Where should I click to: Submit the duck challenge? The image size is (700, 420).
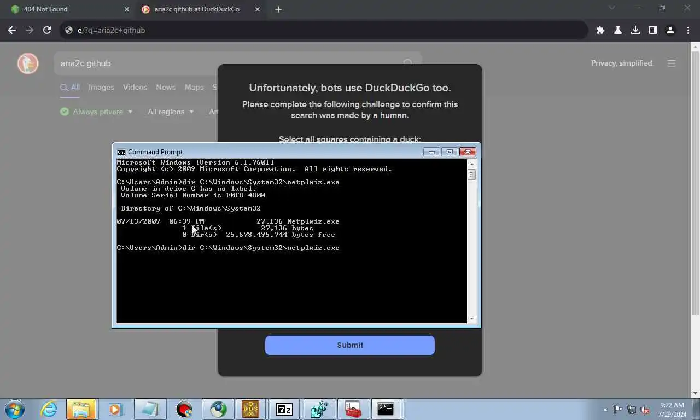pyautogui.click(x=350, y=345)
